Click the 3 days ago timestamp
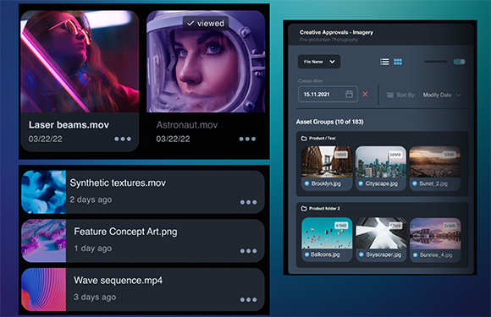The width and height of the screenshot is (491, 317). tap(95, 297)
